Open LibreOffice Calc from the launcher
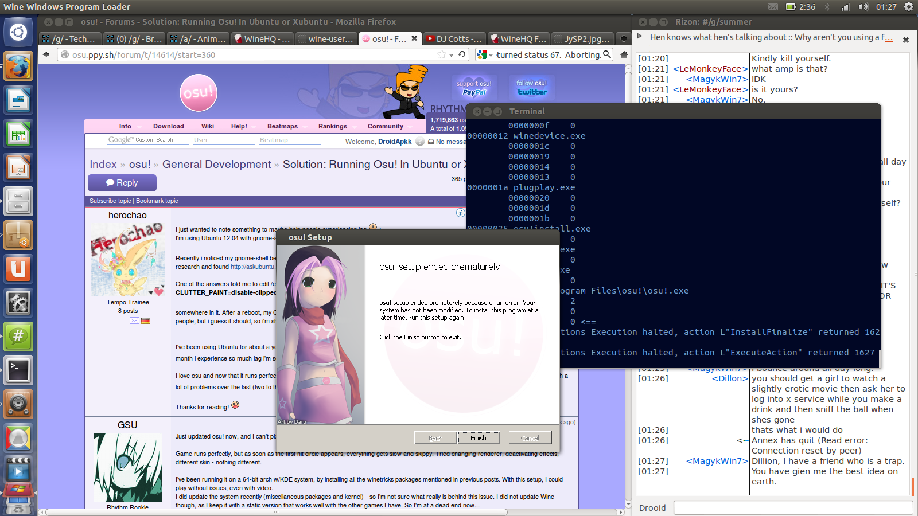918x516 pixels. [x=18, y=134]
